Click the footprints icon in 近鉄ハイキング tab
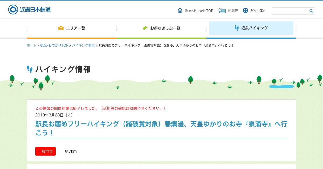This screenshot has height=169, width=323. 237,28
